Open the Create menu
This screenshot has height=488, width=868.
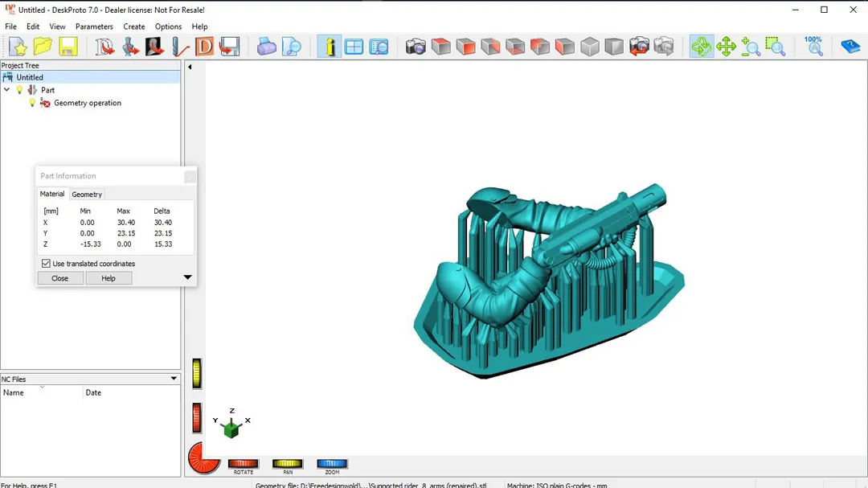coord(134,27)
